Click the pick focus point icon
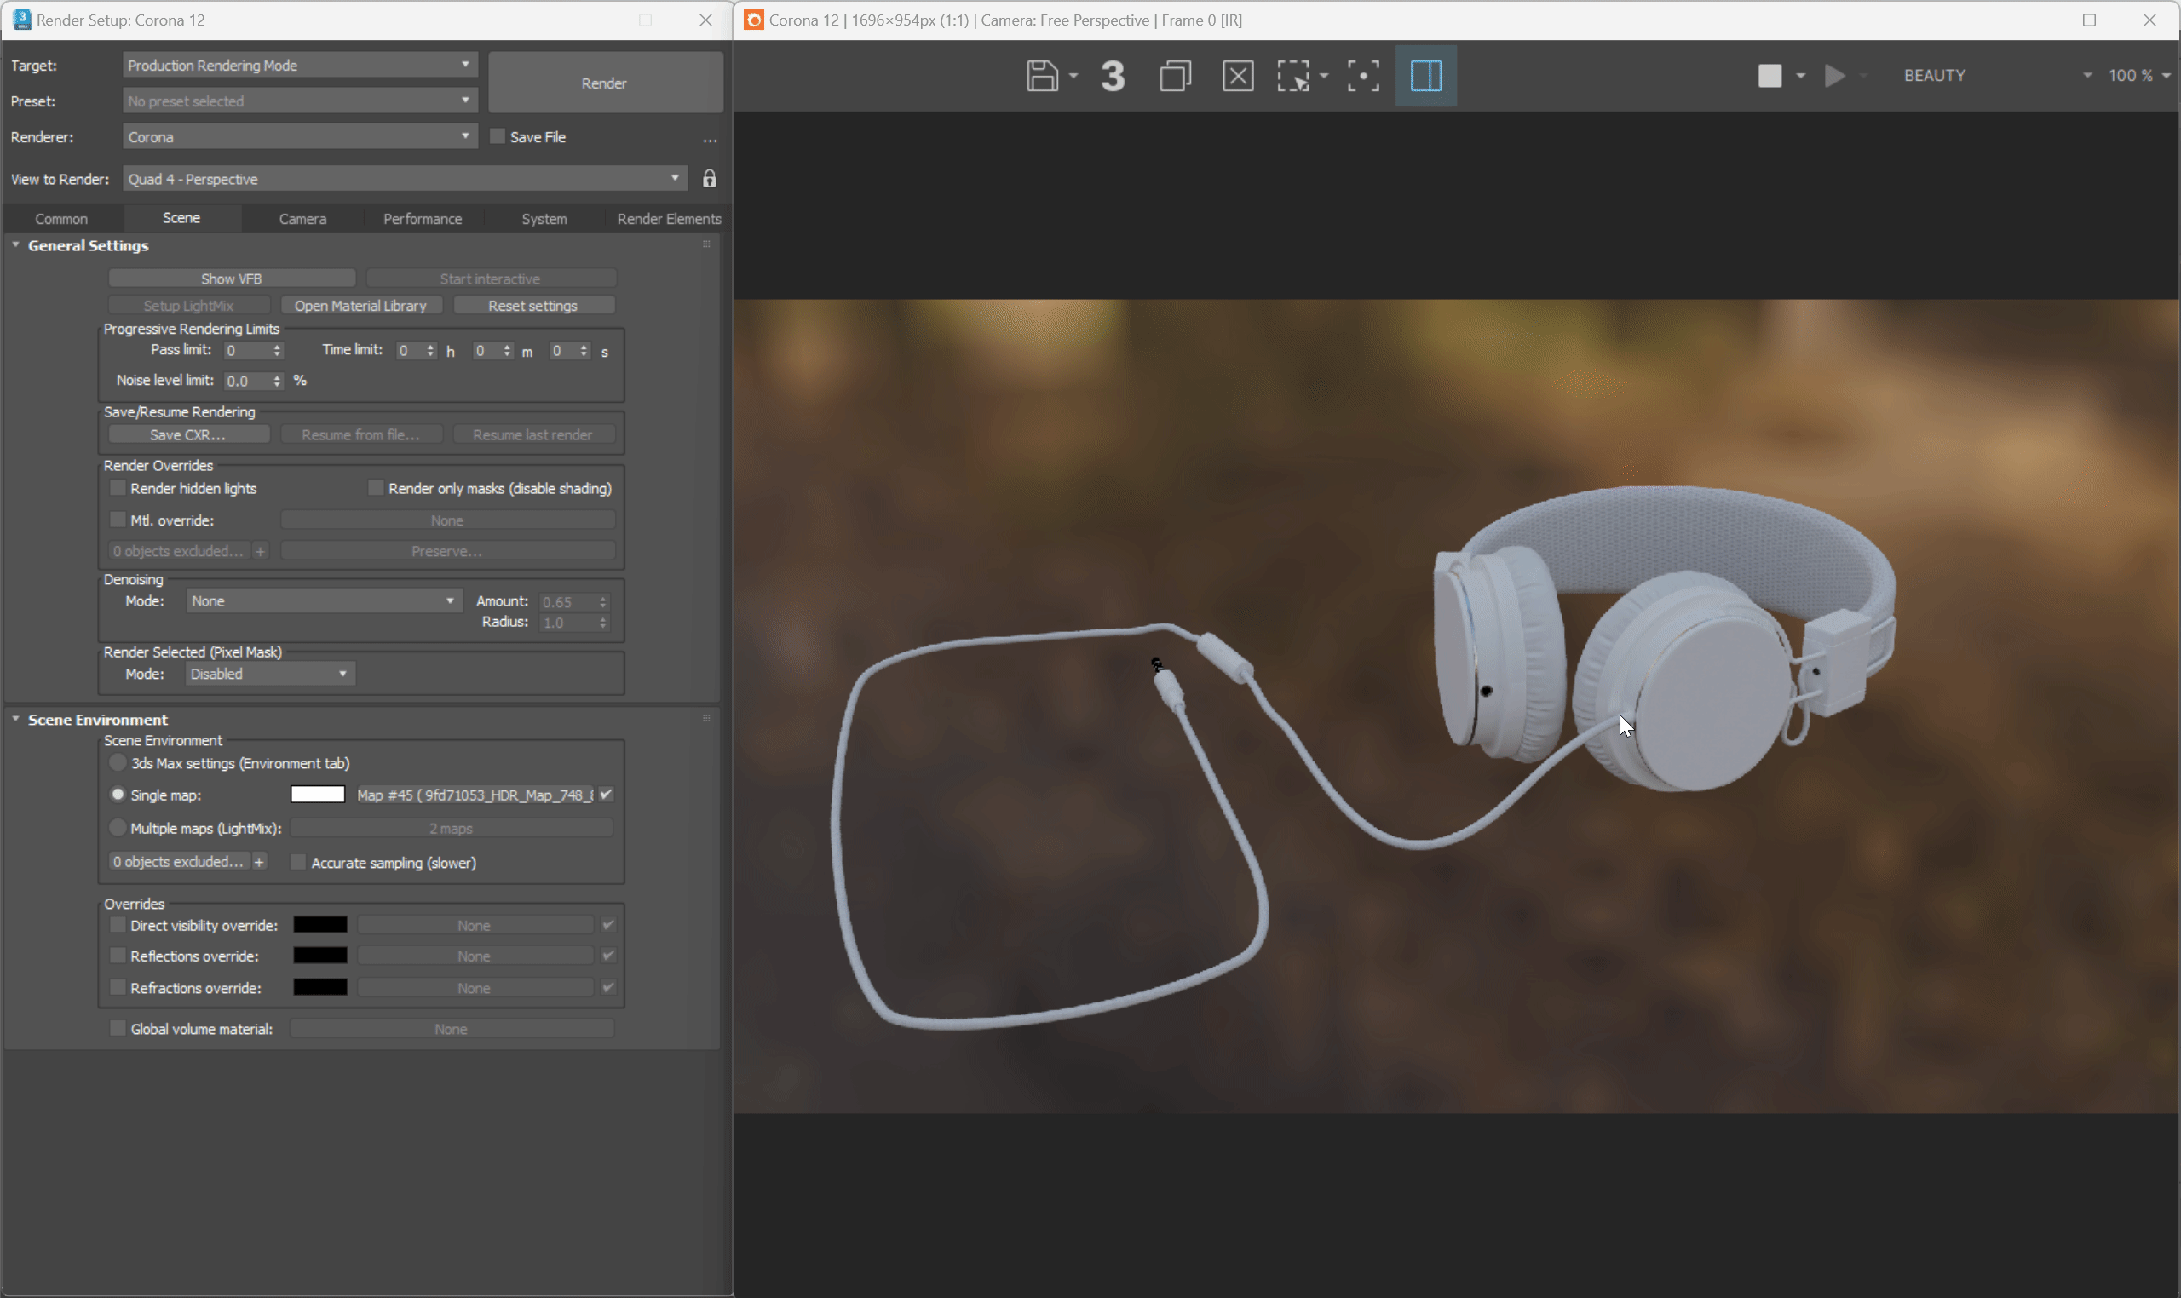This screenshot has width=2181, height=1298. click(x=1362, y=76)
